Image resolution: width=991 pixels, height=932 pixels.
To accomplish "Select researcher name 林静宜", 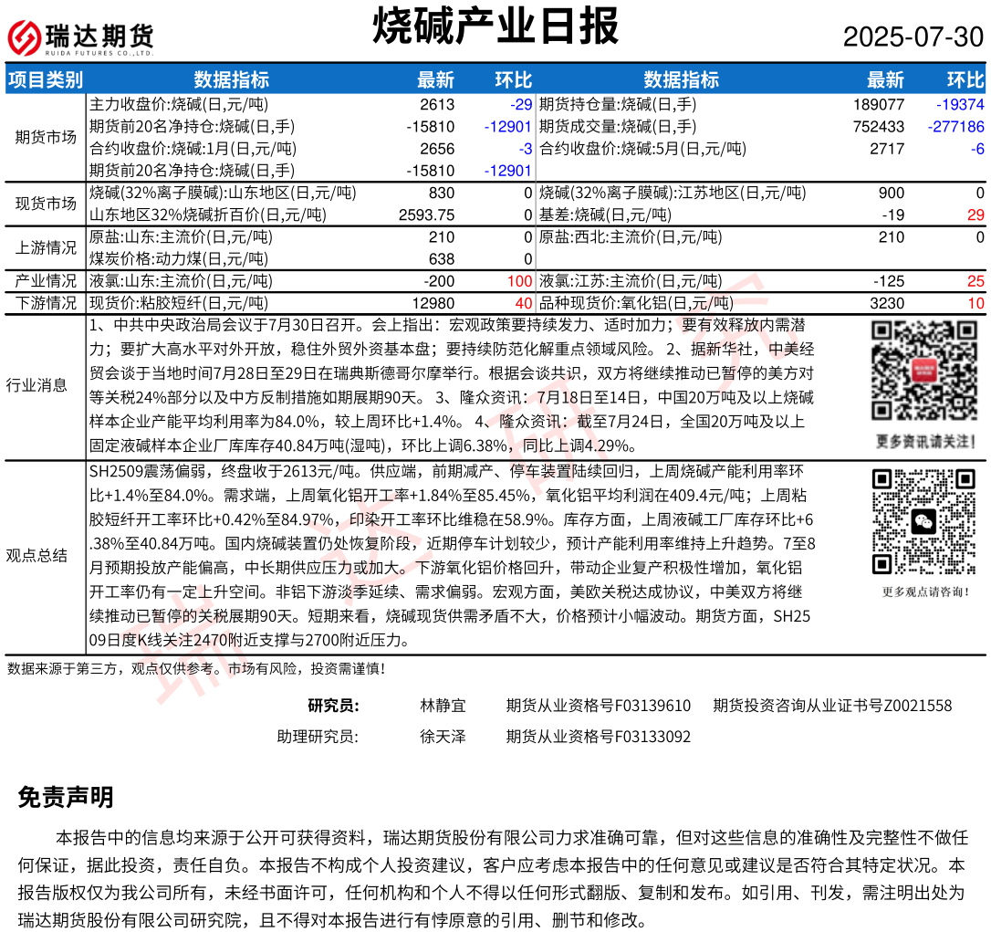I will point(443,706).
